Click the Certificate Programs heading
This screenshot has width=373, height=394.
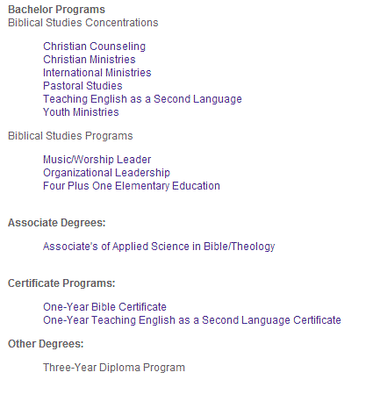(61, 283)
